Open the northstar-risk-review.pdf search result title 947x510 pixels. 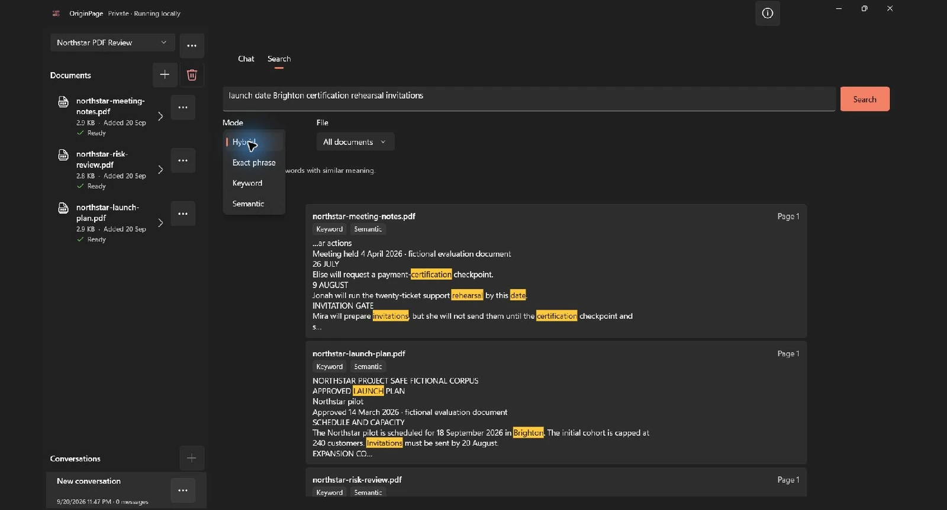tap(357, 480)
